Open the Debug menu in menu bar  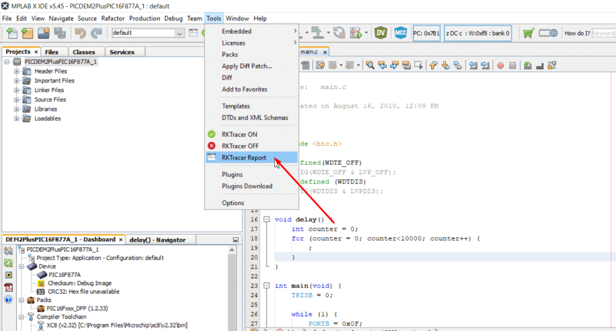click(173, 19)
